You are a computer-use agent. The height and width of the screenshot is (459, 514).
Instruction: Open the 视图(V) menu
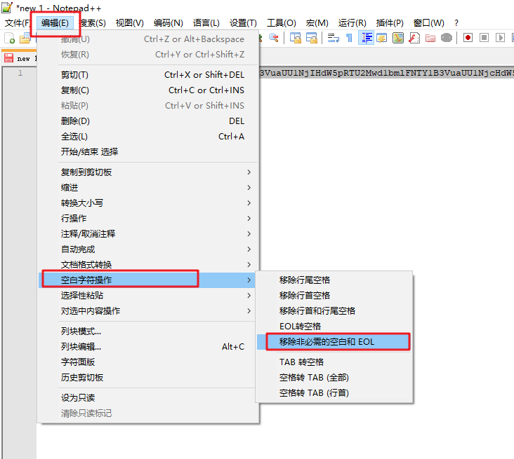coord(129,23)
